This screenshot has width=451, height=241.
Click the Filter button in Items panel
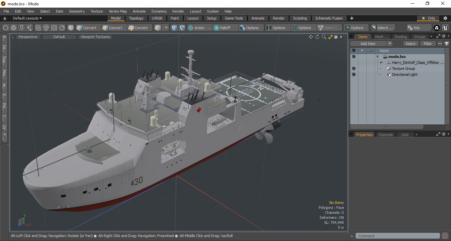[x=428, y=44]
